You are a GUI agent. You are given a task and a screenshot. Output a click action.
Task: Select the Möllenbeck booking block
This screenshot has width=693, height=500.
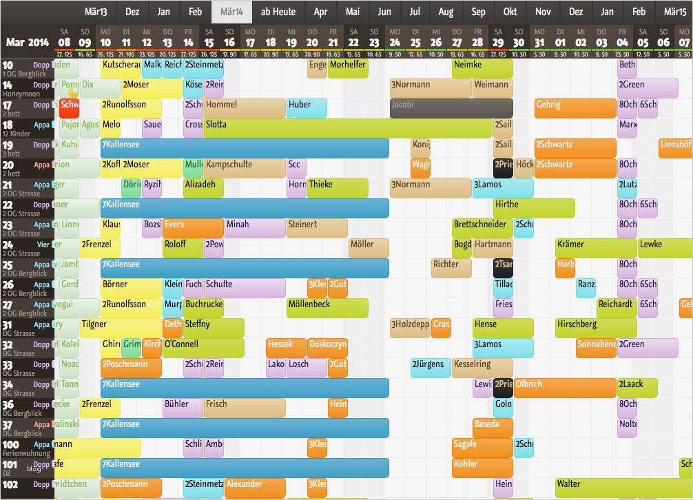coord(327,308)
